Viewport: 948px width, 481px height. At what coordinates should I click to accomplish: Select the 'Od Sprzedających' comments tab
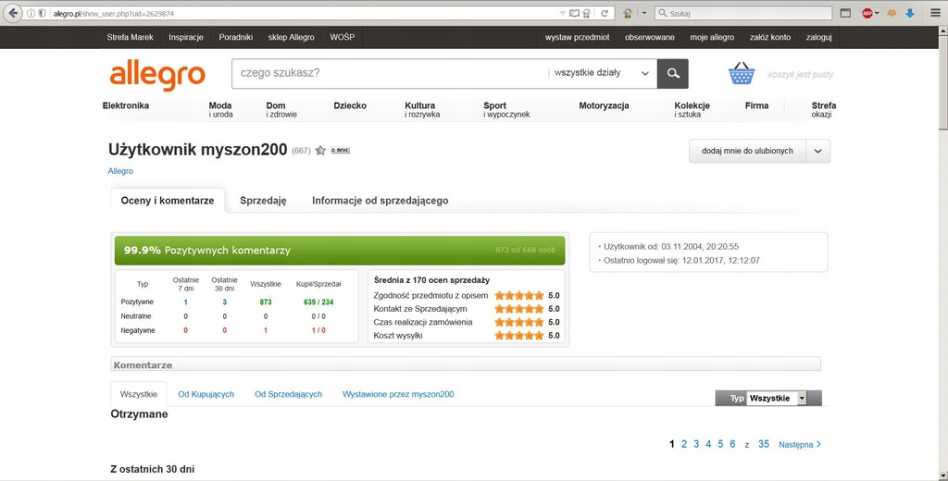point(289,394)
